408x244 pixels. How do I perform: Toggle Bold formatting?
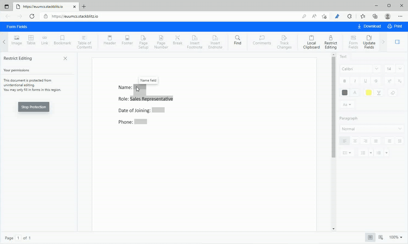click(x=344, y=81)
